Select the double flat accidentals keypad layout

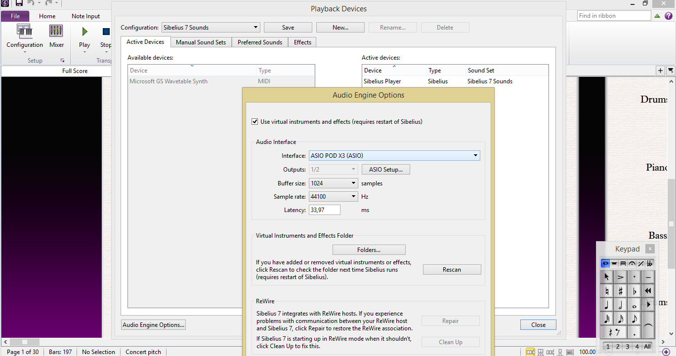click(650, 264)
